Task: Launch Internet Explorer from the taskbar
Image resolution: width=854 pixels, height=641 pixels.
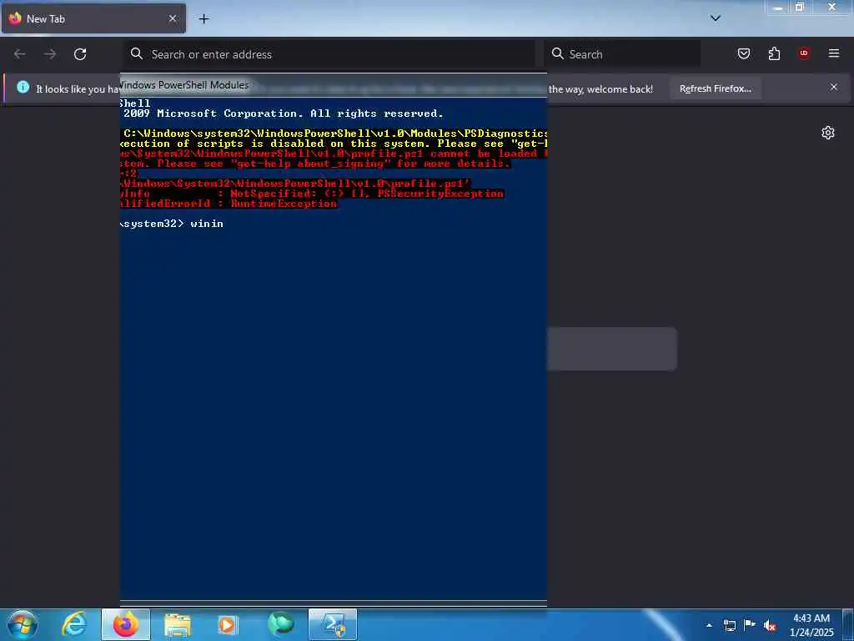Action: point(74,624)
